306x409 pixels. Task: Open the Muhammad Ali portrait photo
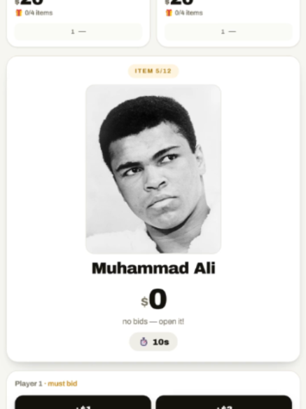point(153,169)
